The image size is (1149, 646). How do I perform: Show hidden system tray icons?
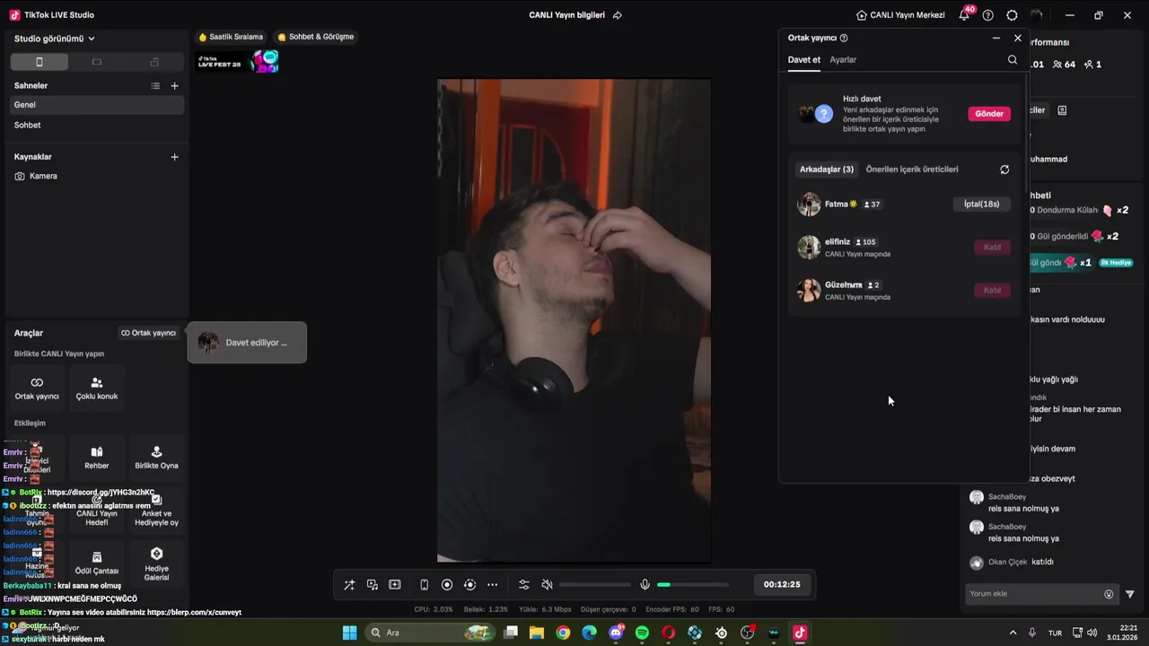[x=1013, y=633]
